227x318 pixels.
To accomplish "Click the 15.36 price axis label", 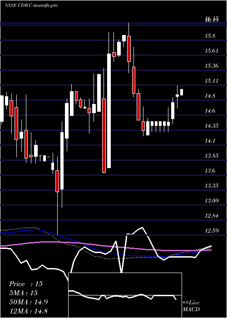I will pos(212,66).
